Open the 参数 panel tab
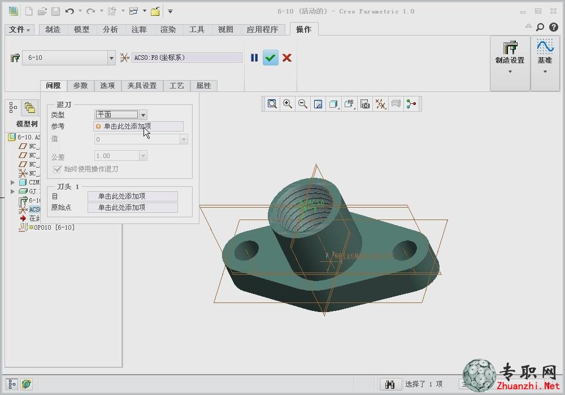The width and height of the screenshot is (565, 395). [x=80, y=86]
